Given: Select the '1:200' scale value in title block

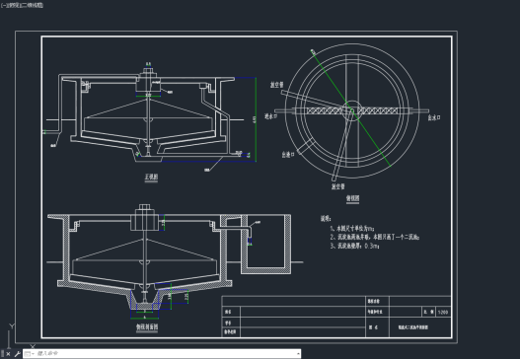Looking at the screenshot, I should point(443,312).
